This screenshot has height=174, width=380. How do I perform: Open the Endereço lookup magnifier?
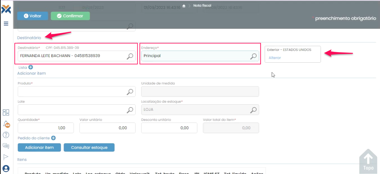pos(253,56)
